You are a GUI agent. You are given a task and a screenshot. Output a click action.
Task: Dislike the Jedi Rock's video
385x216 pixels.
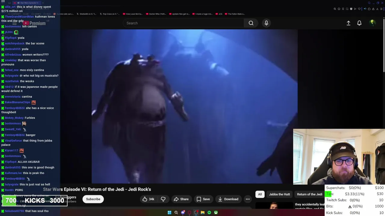point(163,199)
